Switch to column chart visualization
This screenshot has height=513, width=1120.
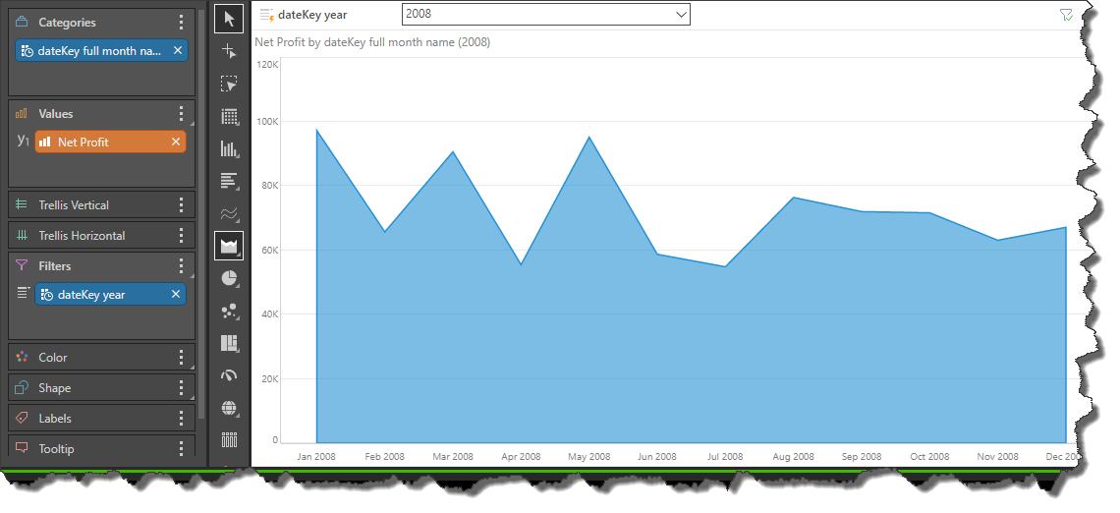tap(229, 148)
